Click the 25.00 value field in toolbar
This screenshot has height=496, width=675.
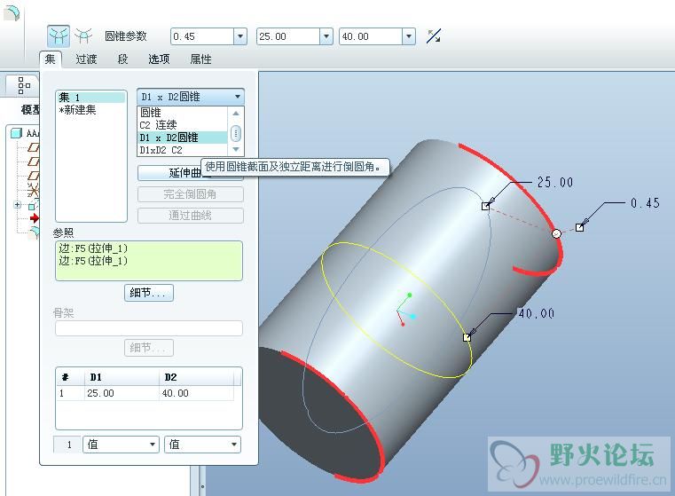pos(288,36)
